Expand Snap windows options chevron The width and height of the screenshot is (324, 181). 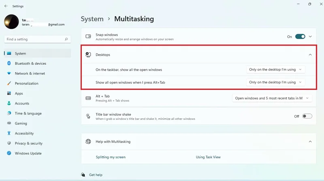click(x=310, y=36)
